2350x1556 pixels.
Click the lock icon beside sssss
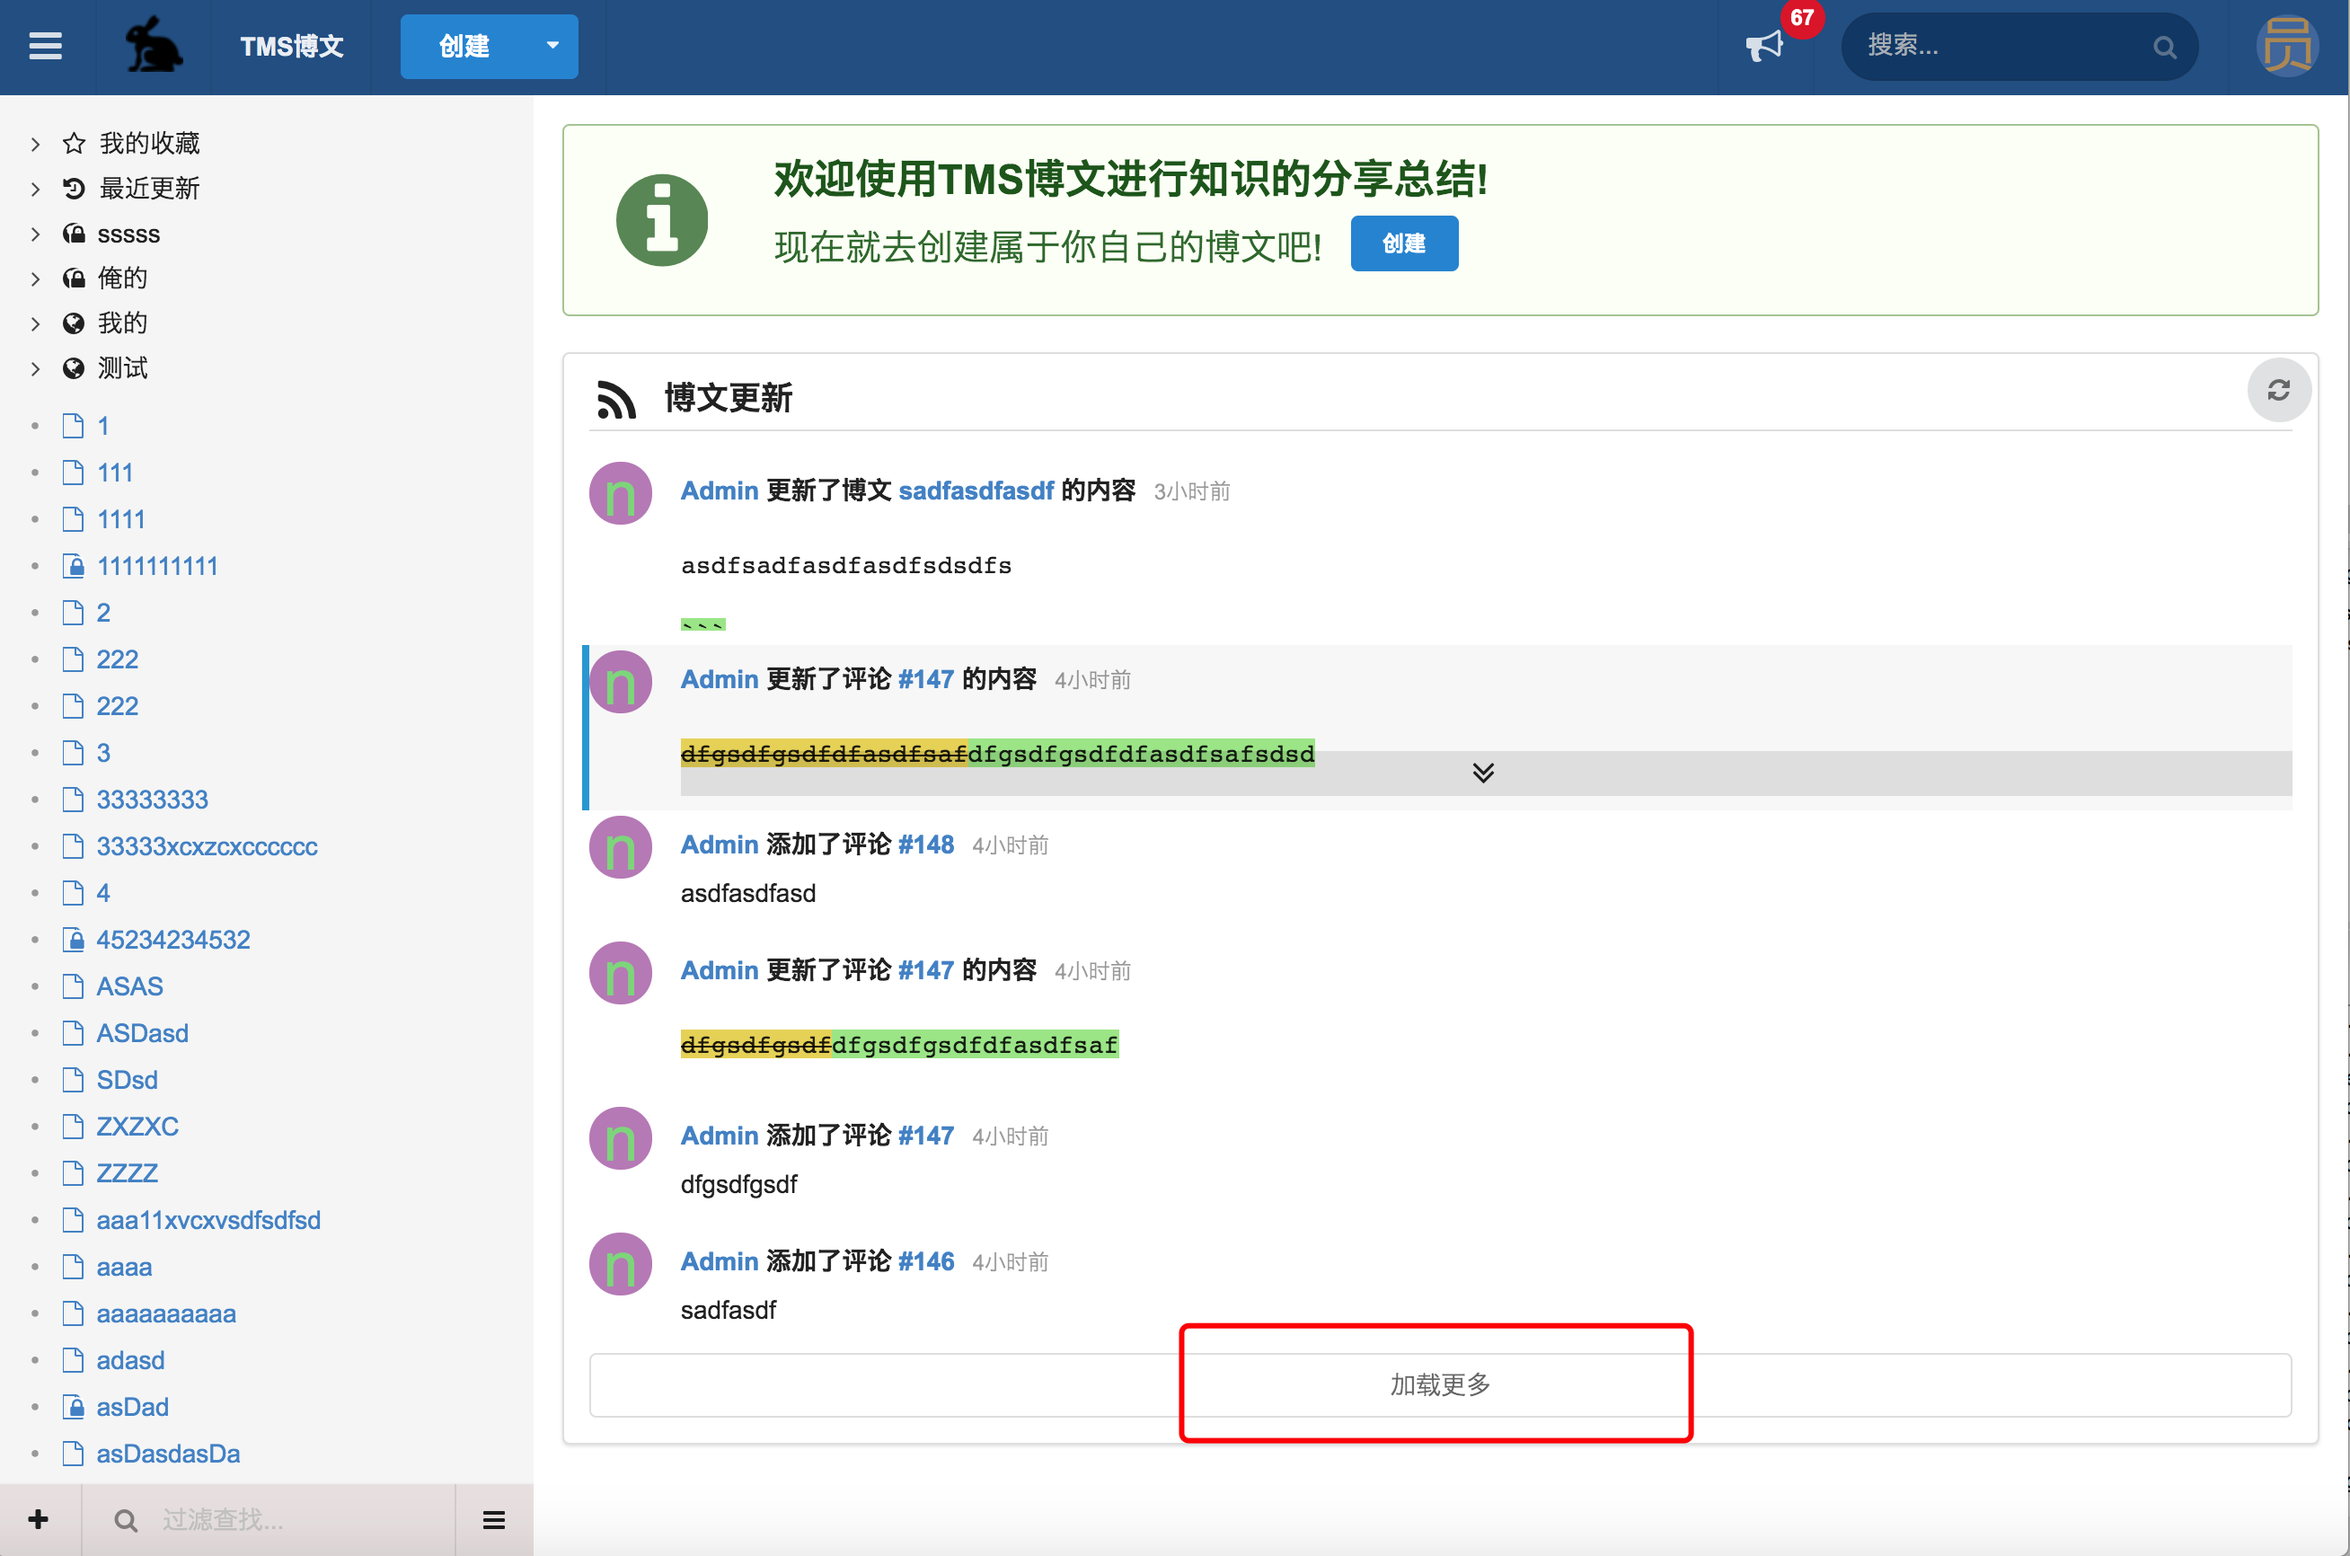tap(74, 234)
